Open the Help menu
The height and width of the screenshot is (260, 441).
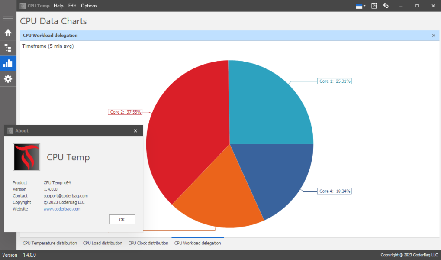58,6
